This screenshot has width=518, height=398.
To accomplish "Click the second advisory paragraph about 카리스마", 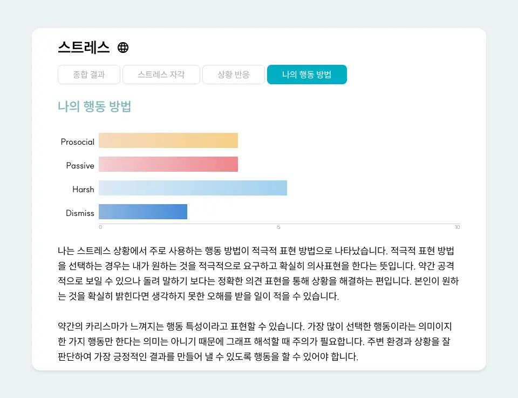I will click(258, 340).
